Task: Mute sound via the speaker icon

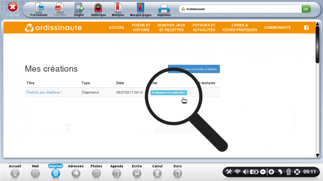Action: (x=245, y=172)
